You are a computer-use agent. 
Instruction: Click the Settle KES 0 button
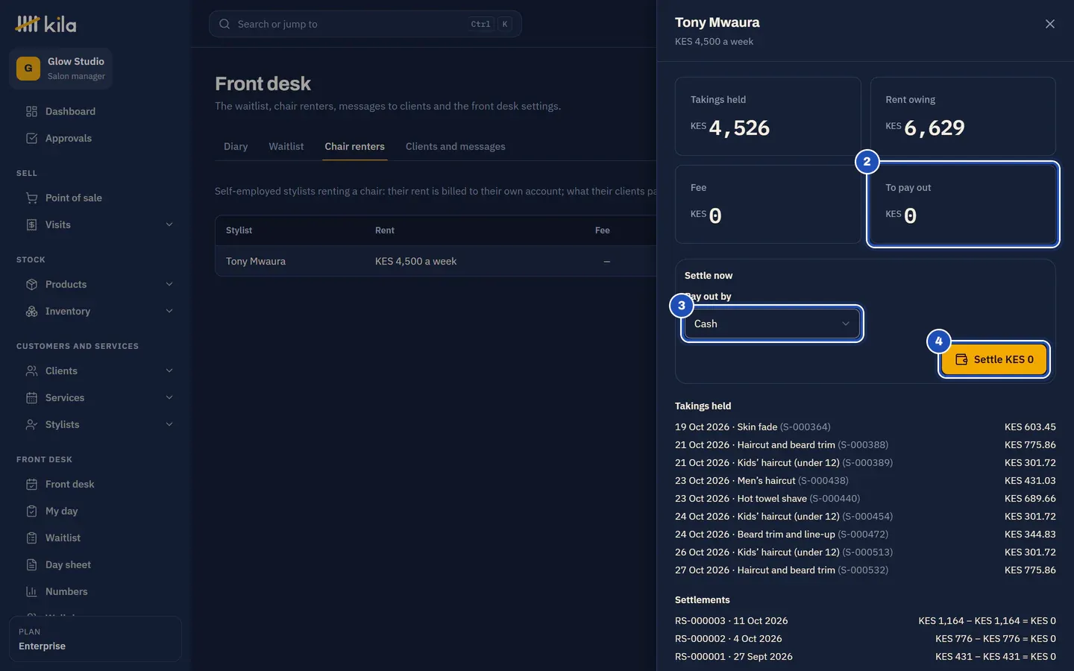[x=994, y=360]
